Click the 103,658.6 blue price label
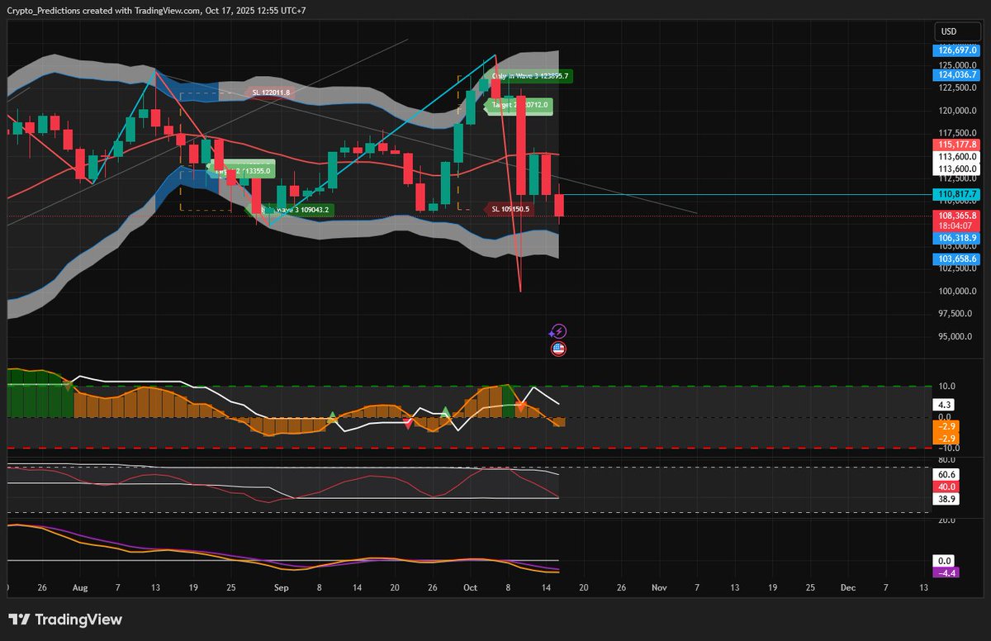 pos(957,259)
